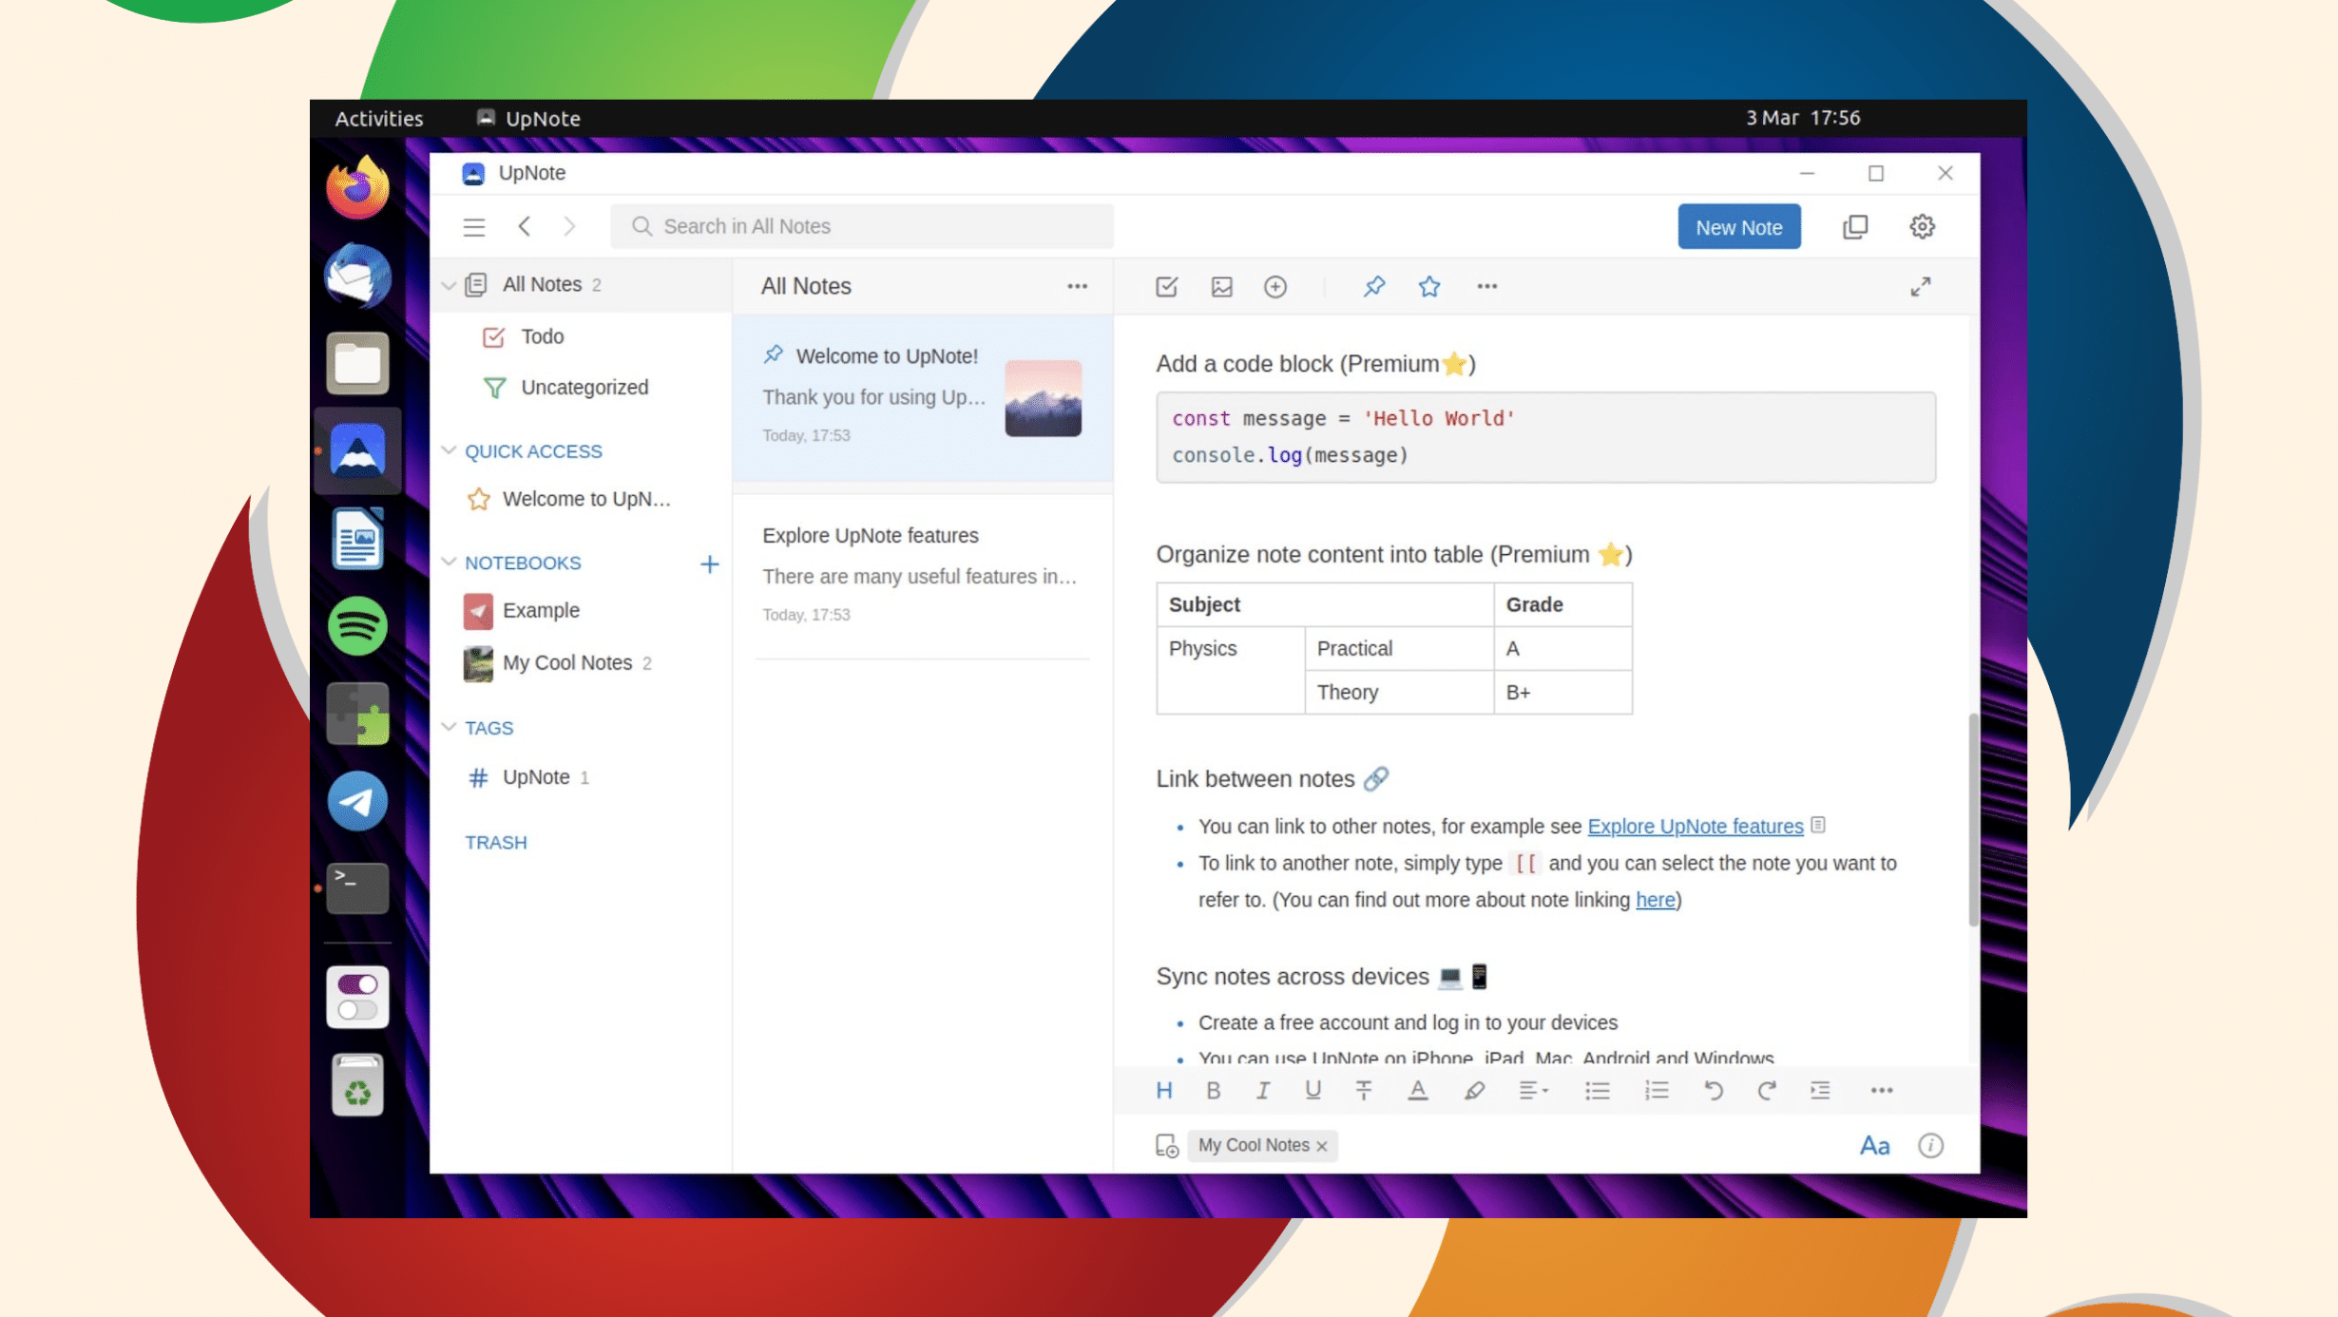Image resolution: width=2338 pixels, height=1317 pixels.
Task: Add note to a notebook icon
Action: click(x=1166, y=1146)
